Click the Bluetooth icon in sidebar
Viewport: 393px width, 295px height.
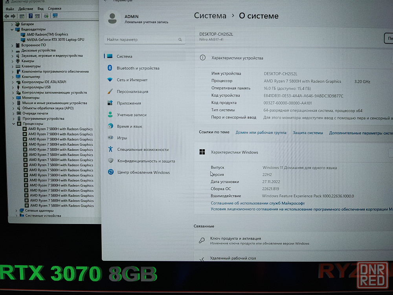[x=110, y=68]
